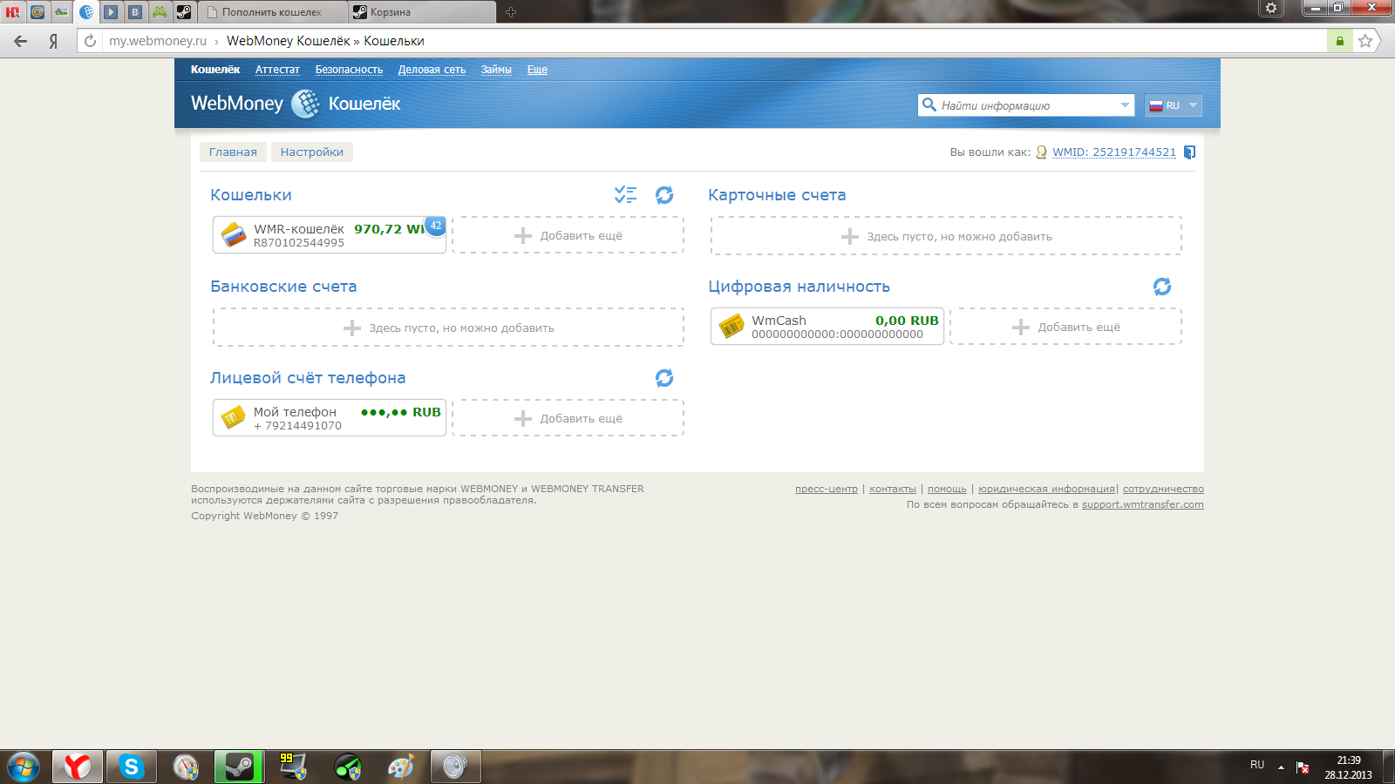Click Добавить ещё next to WmCash
The image size is (1395, 784).
1065,327
